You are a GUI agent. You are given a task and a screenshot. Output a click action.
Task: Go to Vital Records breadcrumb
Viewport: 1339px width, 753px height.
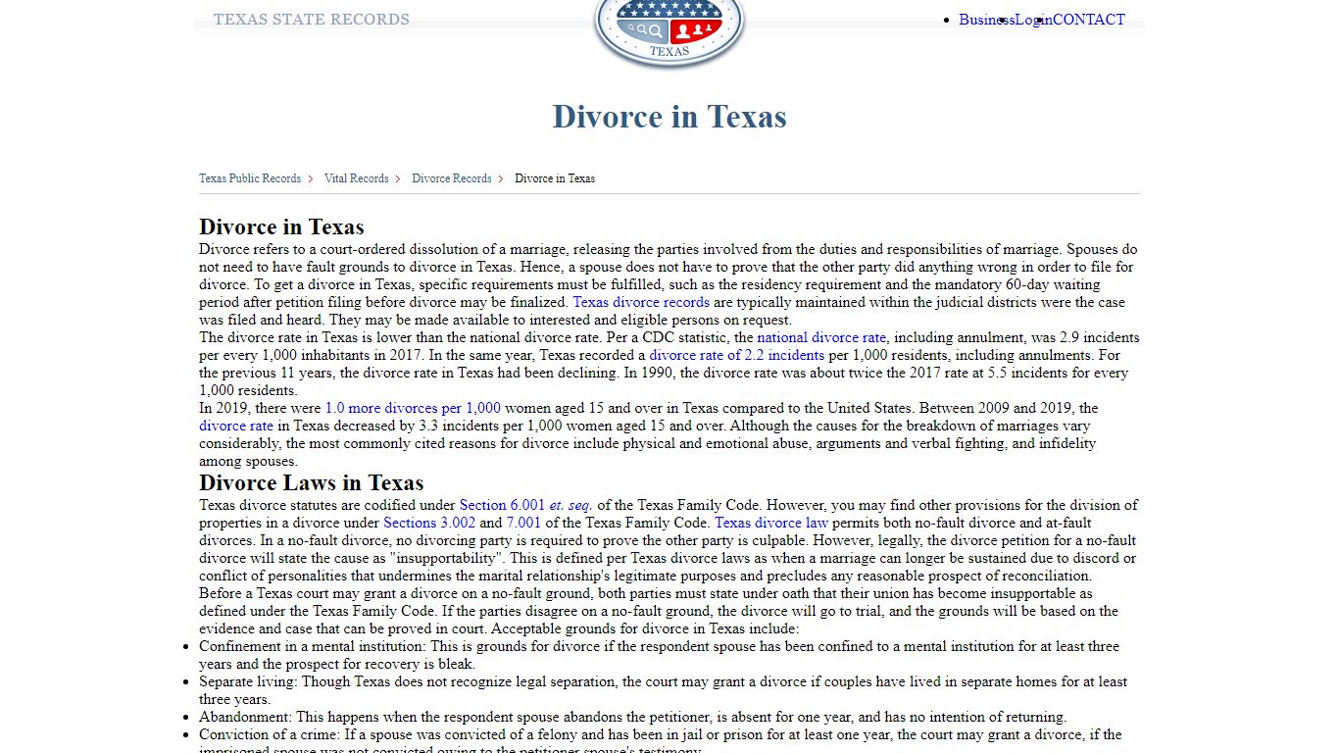pyautogui.click(x=357, y=178)
